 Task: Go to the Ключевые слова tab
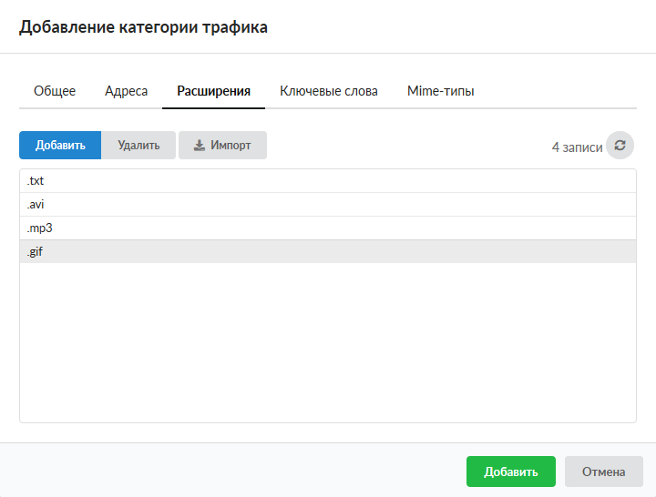click(328, 91)
